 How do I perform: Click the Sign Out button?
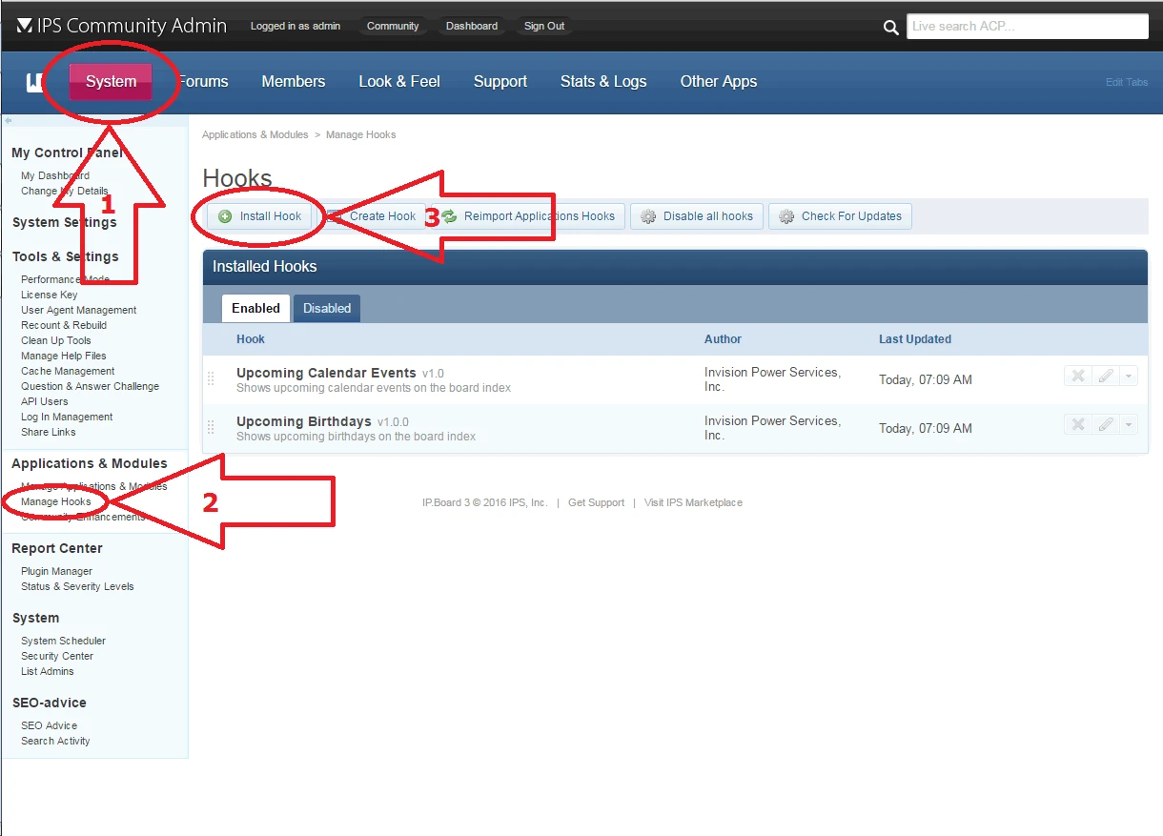click(x=544, y=26)
